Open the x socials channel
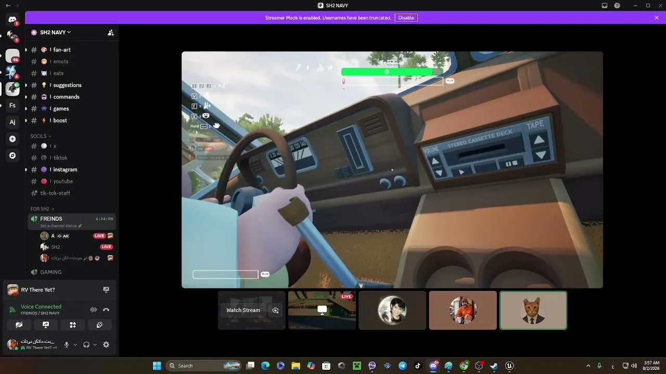 tap(72, 146)
